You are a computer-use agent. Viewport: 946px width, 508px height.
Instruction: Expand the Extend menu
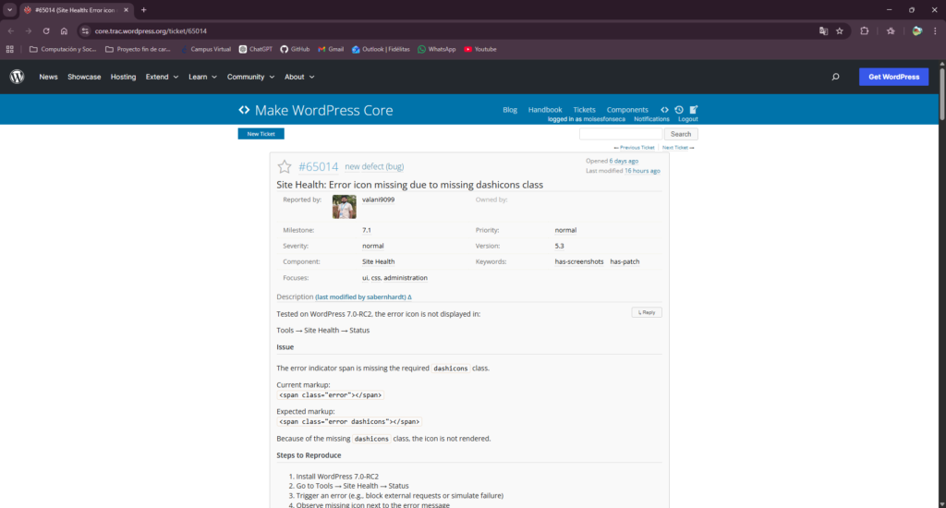click(x=162, y=77)
